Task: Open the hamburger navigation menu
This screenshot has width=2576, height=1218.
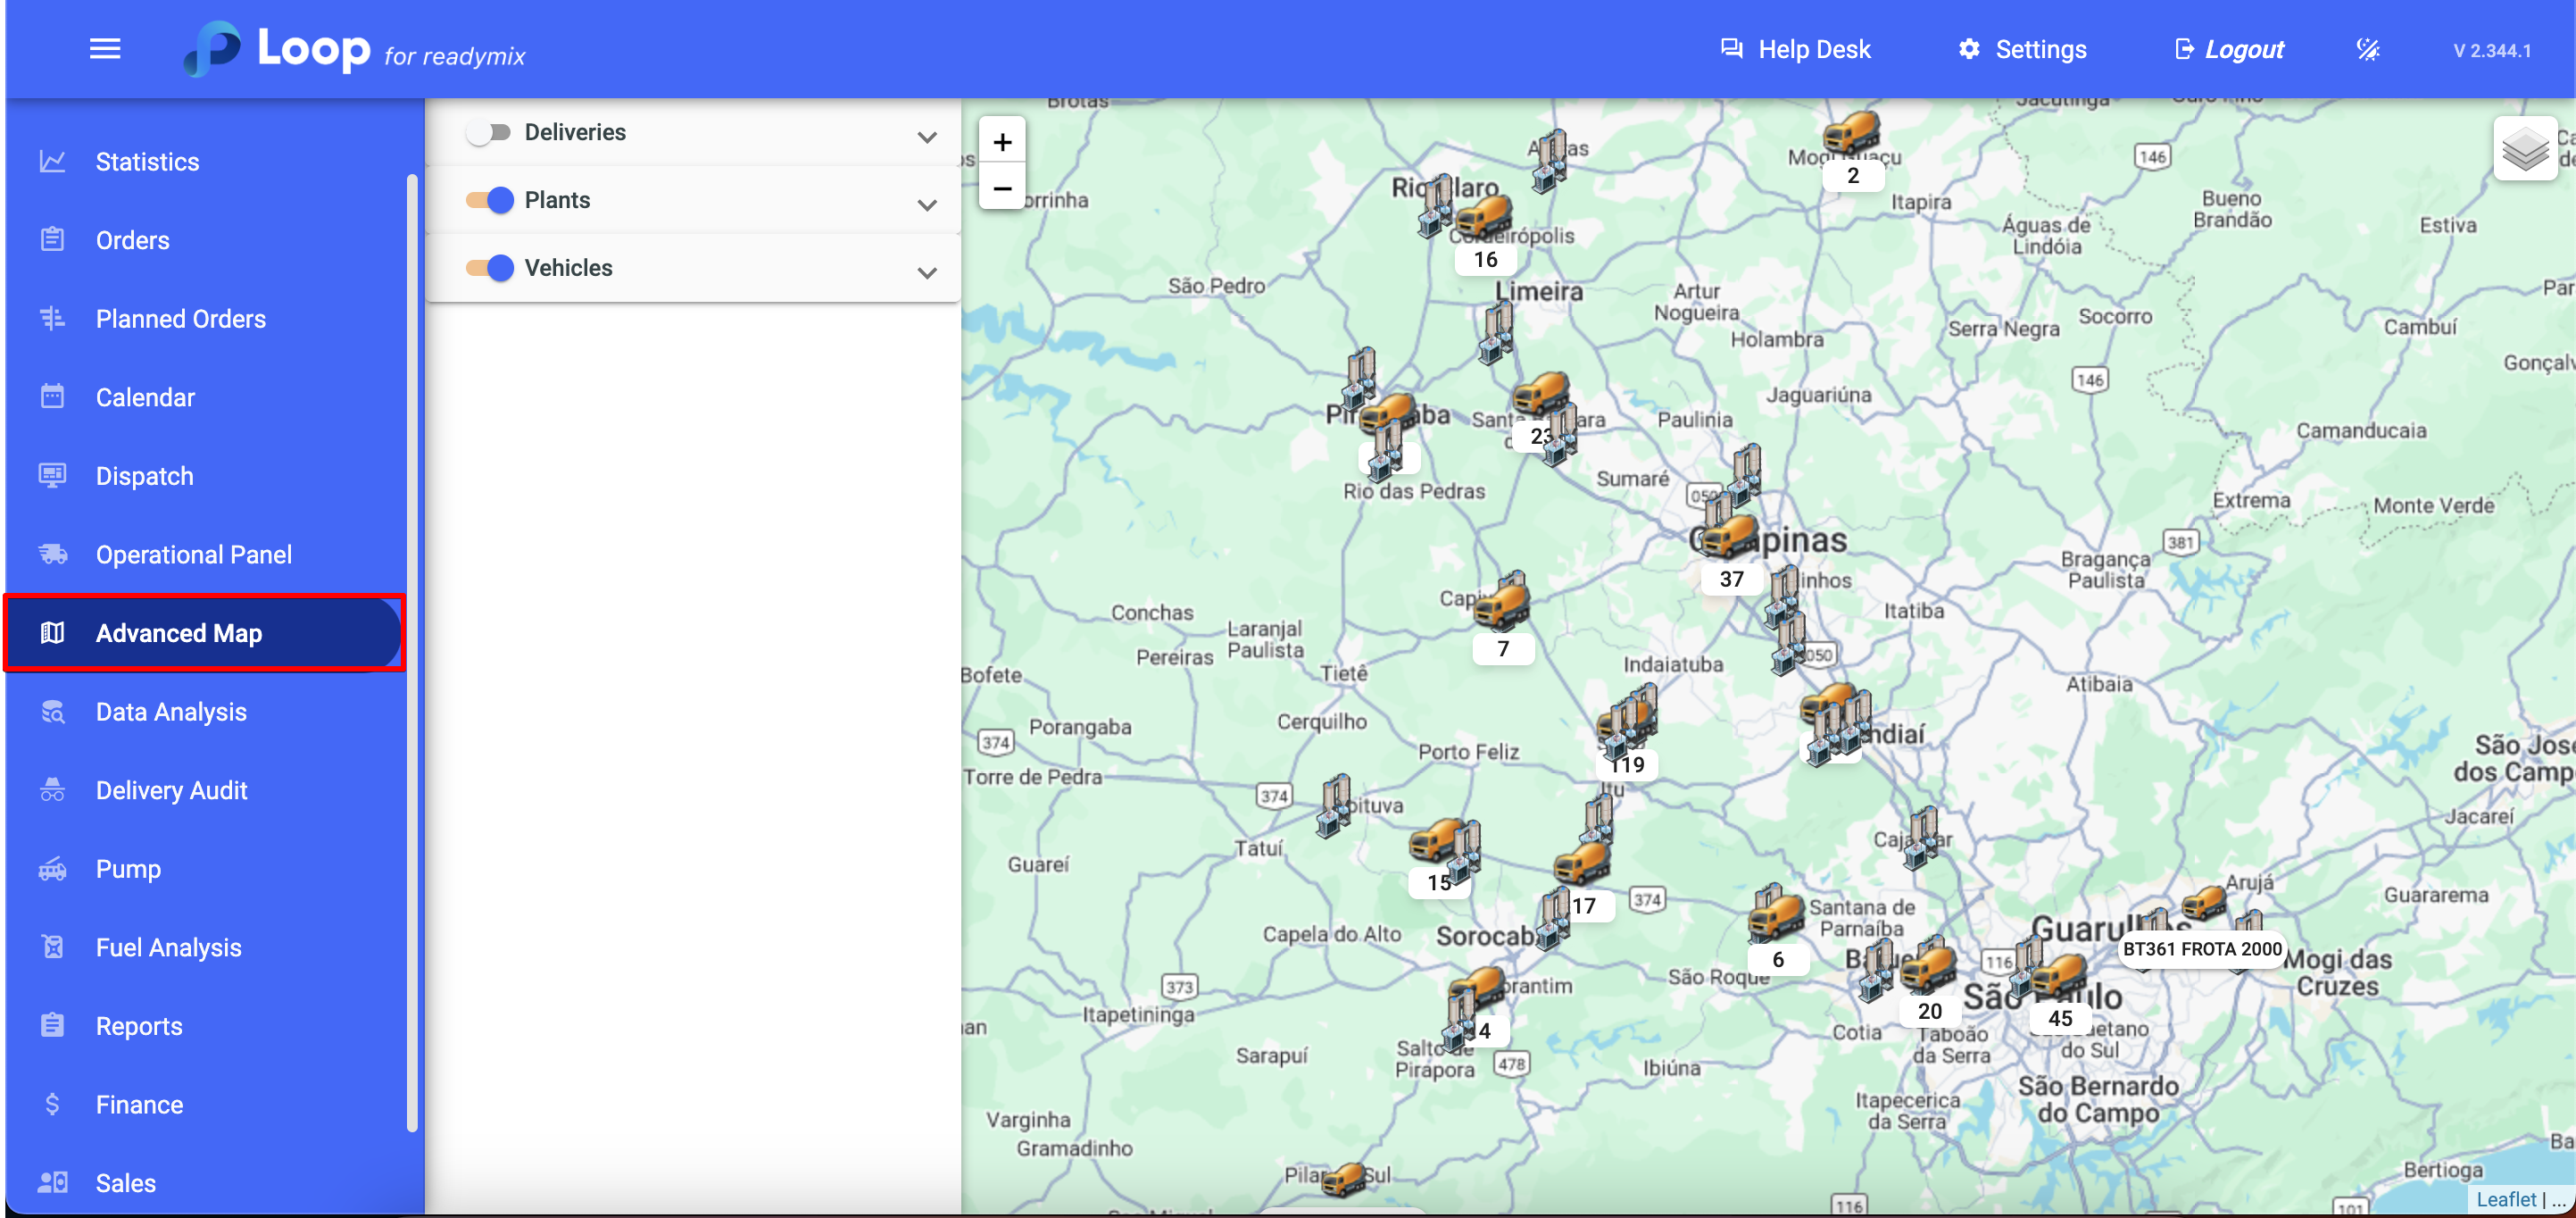Action: [105, 49]
